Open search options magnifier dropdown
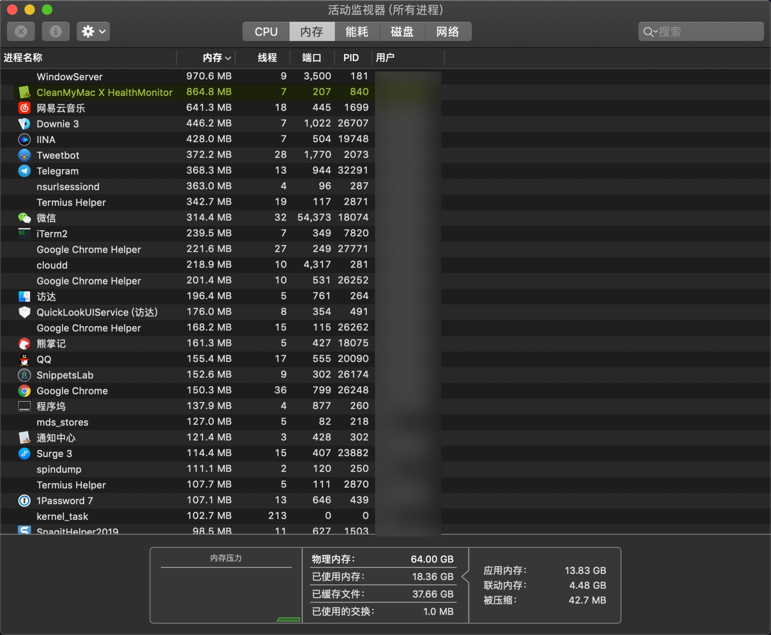This screenshot has height=635, width=771. (650, 32)
